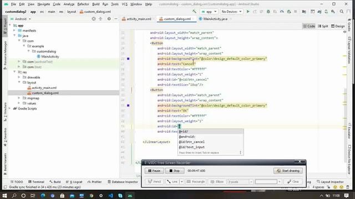Click the Sync Project with Gradle icon
The height and width of the screenshot is (199, 355).
319,12
